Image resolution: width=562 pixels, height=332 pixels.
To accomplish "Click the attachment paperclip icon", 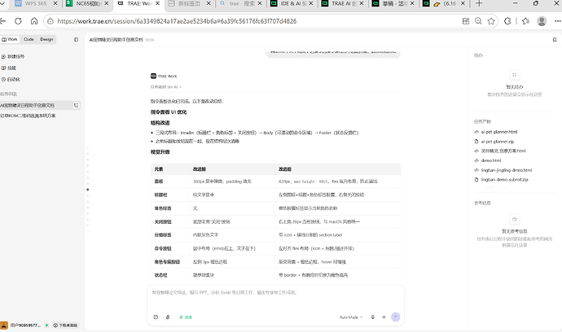I will [168, 317].
